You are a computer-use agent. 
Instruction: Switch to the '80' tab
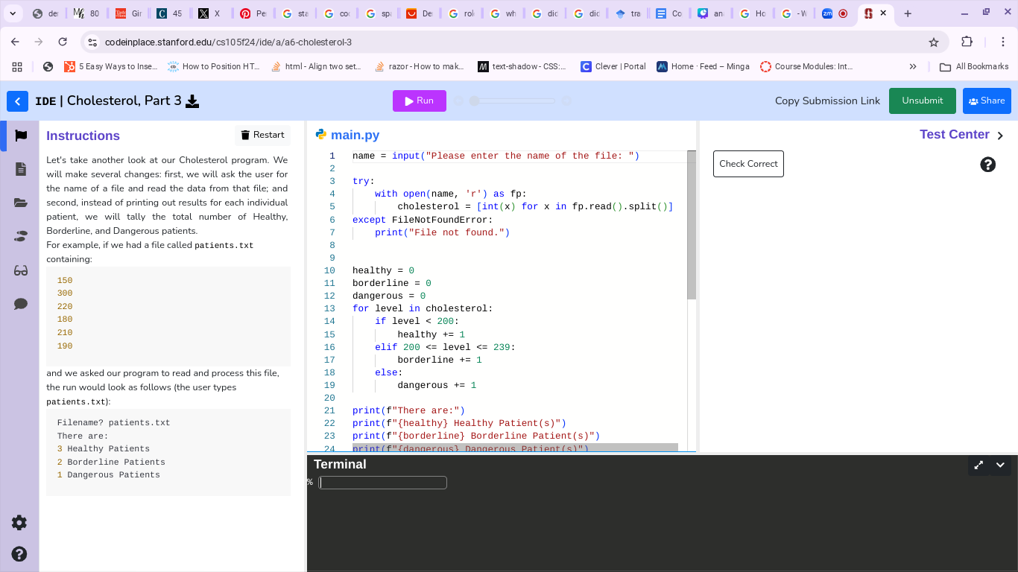pos(86,13)
